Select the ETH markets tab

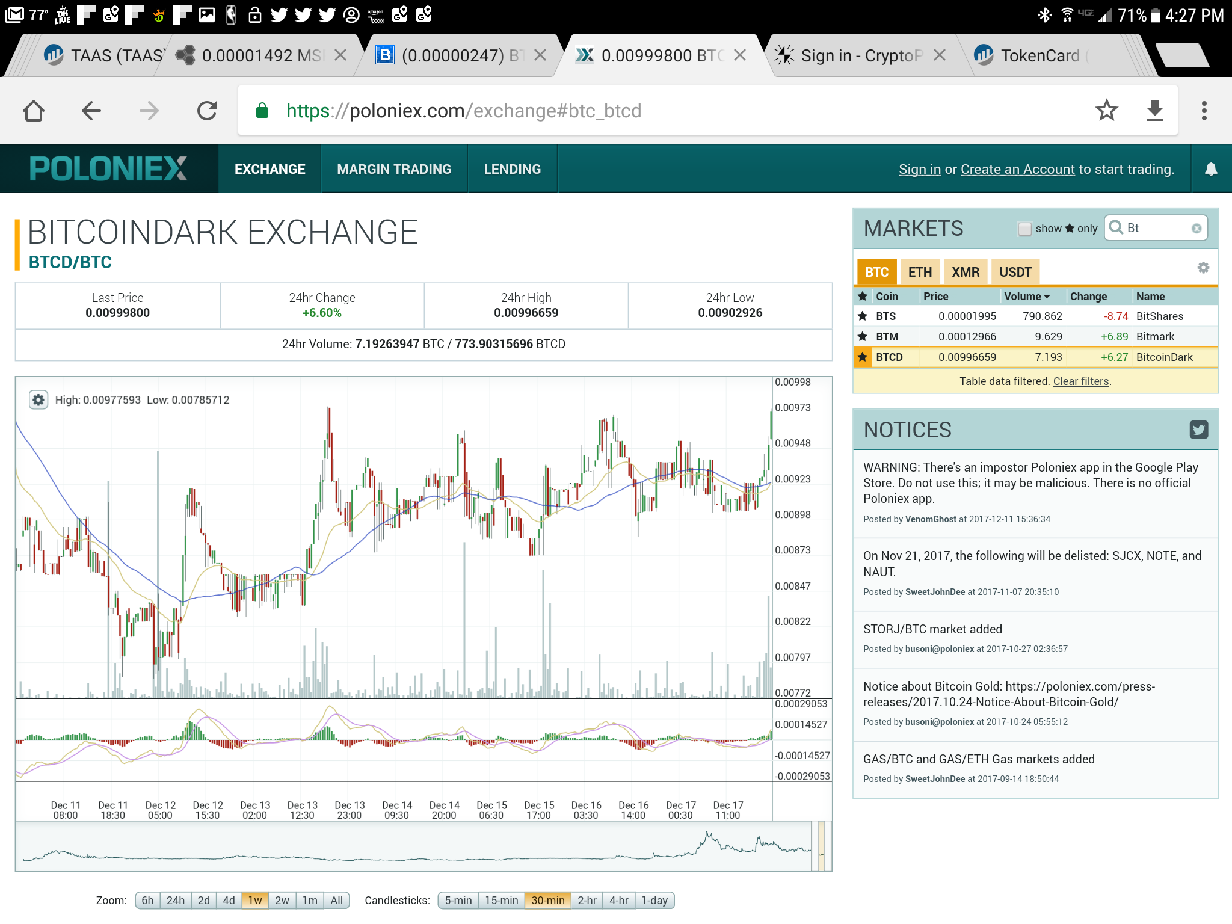click(920, 272)
